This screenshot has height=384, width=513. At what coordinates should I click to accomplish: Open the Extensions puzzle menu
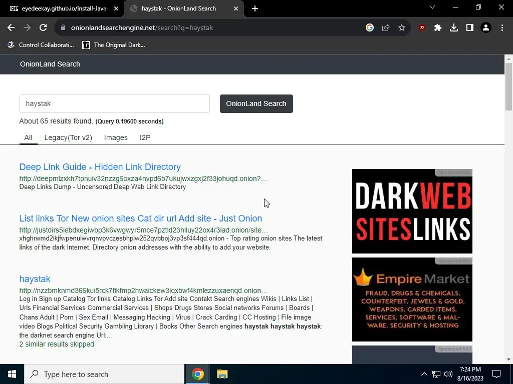click(437, 28)
